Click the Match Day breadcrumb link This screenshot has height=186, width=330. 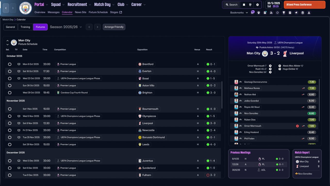pyautogui.click(x=8, y=20)
